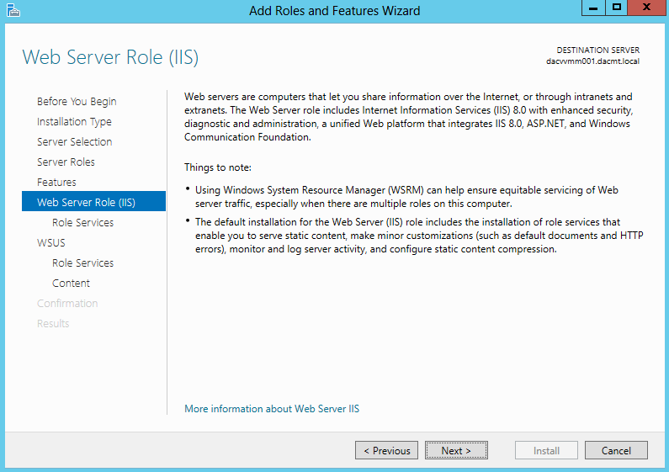
Task: Select Web Server Role (IIS) in the sidebar
Action: tap(94, 201)
